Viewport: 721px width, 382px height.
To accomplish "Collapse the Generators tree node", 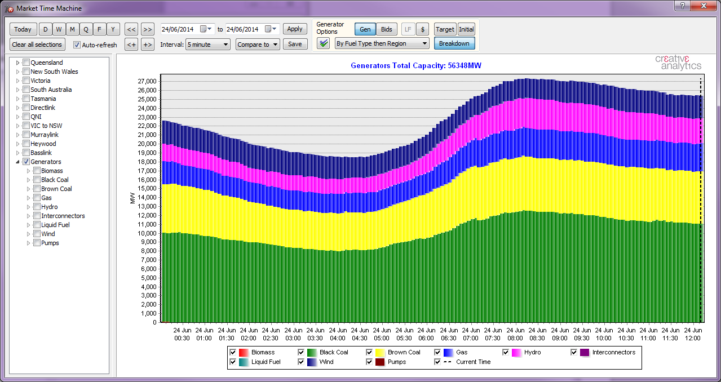I will [x=17, y=162].
